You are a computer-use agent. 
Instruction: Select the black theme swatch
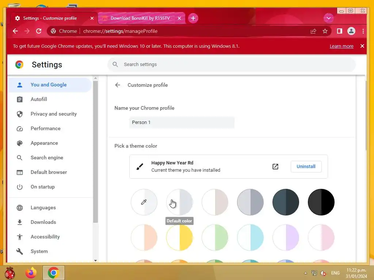pyautogui.click(x=321, y=202)
